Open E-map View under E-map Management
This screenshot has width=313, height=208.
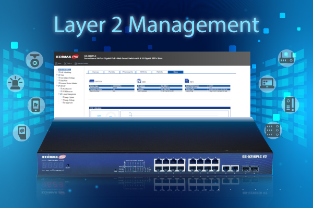[68, 103]
